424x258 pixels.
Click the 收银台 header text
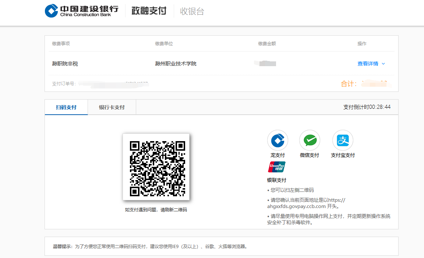(192, 11)
